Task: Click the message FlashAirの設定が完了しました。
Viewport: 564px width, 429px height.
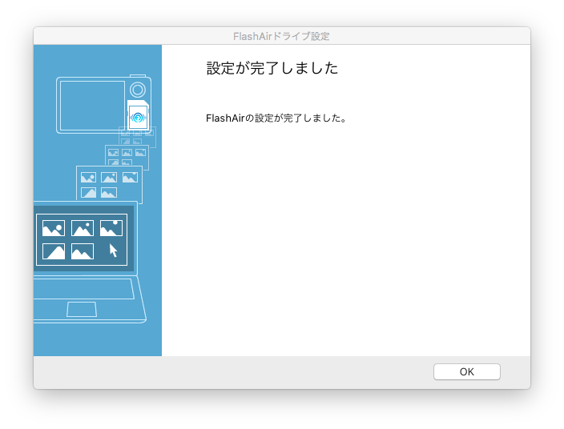Action: click(276, 118)
